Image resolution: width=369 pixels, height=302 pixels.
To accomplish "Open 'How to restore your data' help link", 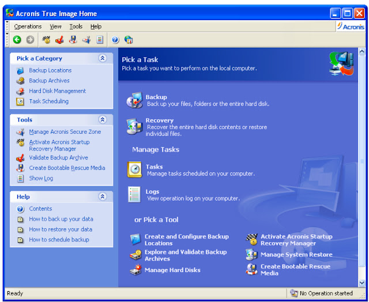I will pyautogui.click(x=61, y=229).
